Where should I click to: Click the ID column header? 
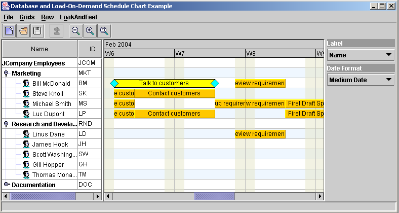(92, 49)
